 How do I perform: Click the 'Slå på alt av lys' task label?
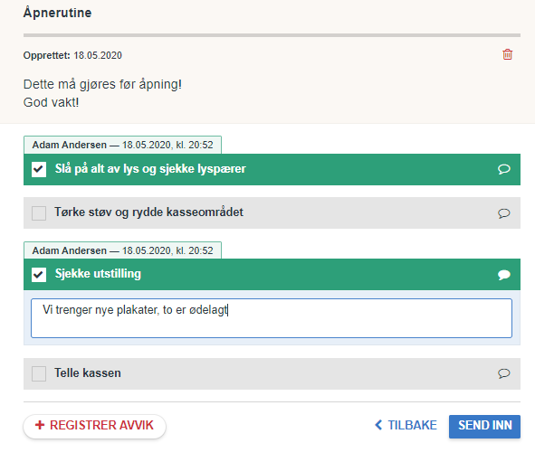pyautogui.click(x=150, y=169)
